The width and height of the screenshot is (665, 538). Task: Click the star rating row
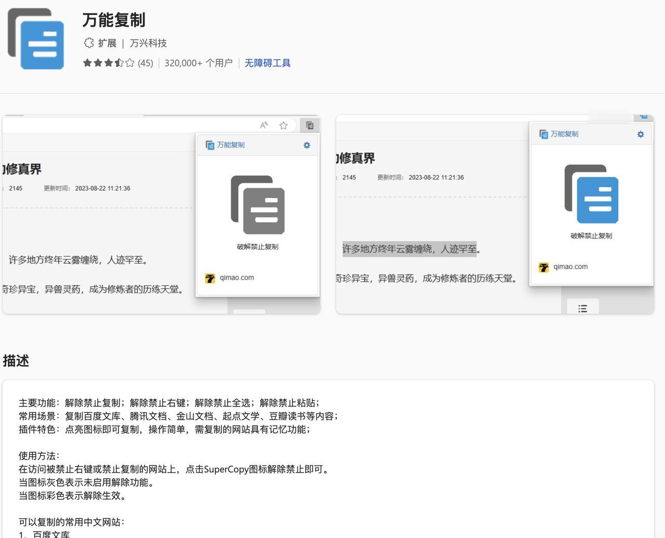click(109, 63)
